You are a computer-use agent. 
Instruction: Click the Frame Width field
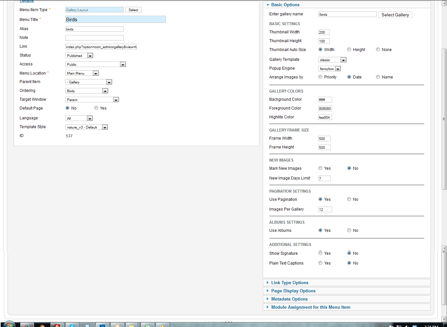[325, 139]
